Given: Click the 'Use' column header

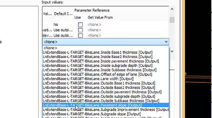Looking at the screenshot, I should (78, 18).
